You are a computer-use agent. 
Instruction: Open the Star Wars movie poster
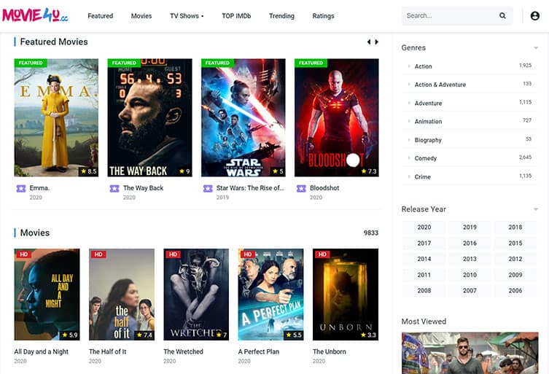[244, 117]
